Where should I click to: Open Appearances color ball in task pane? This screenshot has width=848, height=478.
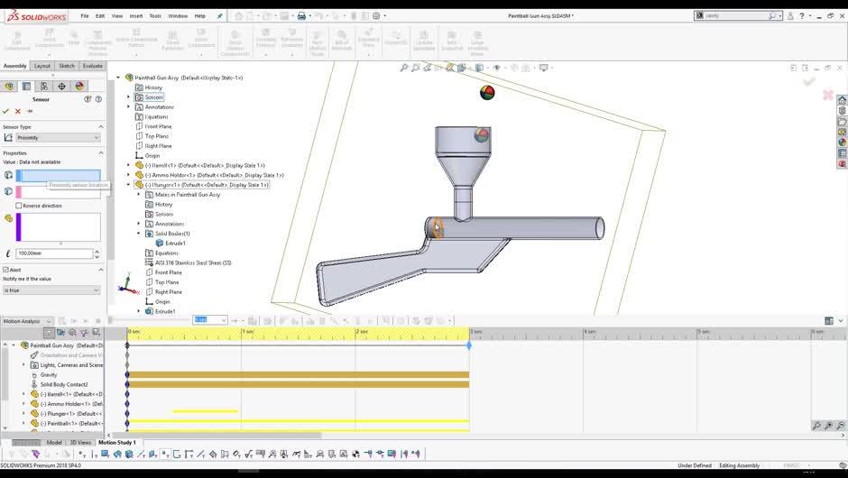(842, 142)
